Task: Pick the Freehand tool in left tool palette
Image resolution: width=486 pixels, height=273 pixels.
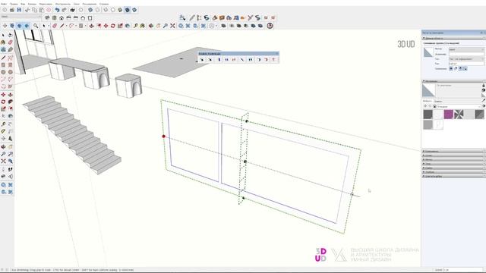Action: (10, 58)
